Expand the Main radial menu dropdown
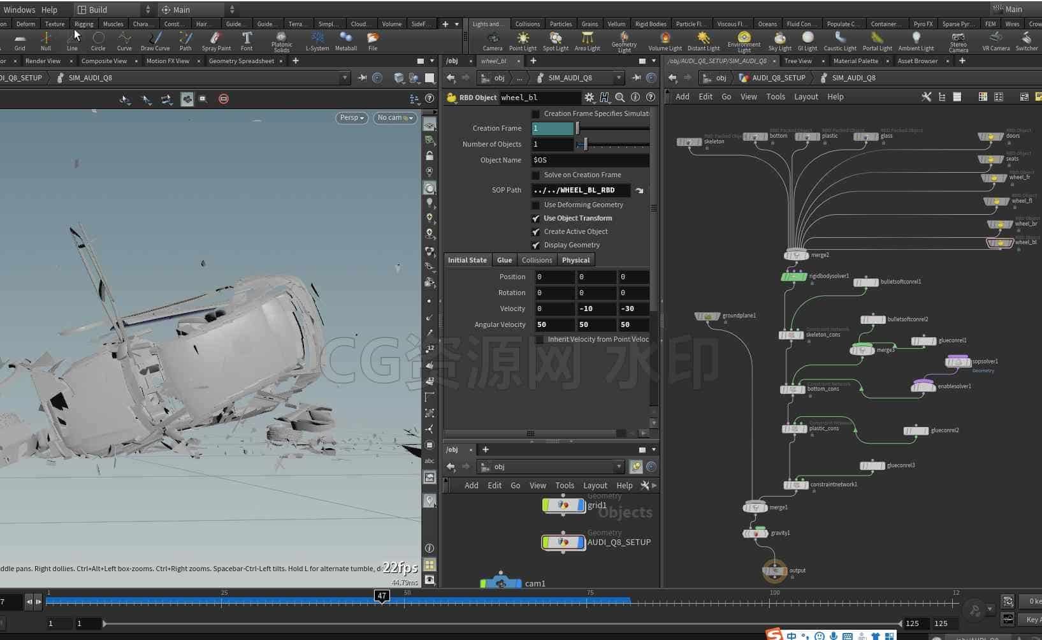Viewport: 1042px width, 640px height. (x=198, y=10)
